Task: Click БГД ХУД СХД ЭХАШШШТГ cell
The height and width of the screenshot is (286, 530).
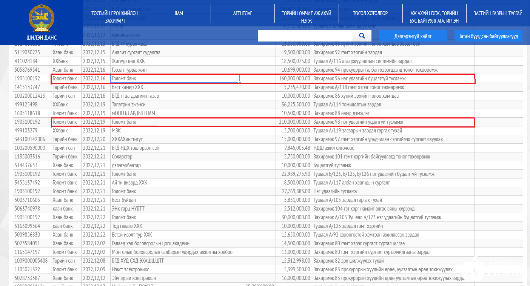Action: [x=176, y=261]
